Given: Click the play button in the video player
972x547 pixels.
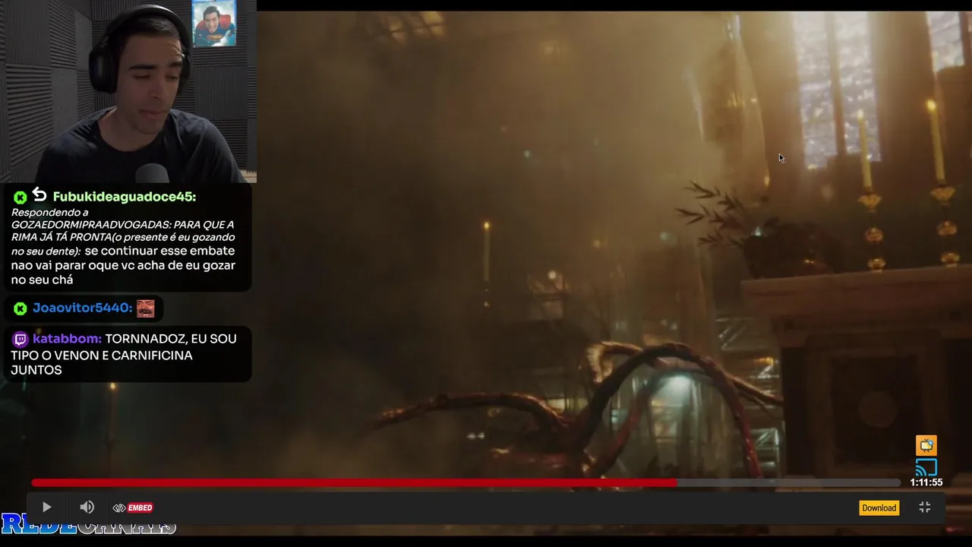Looking at the screenshot, I should click(x=46, y=507).
